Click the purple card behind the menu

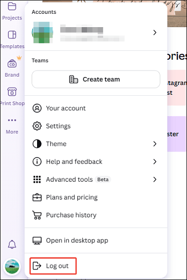177,134
